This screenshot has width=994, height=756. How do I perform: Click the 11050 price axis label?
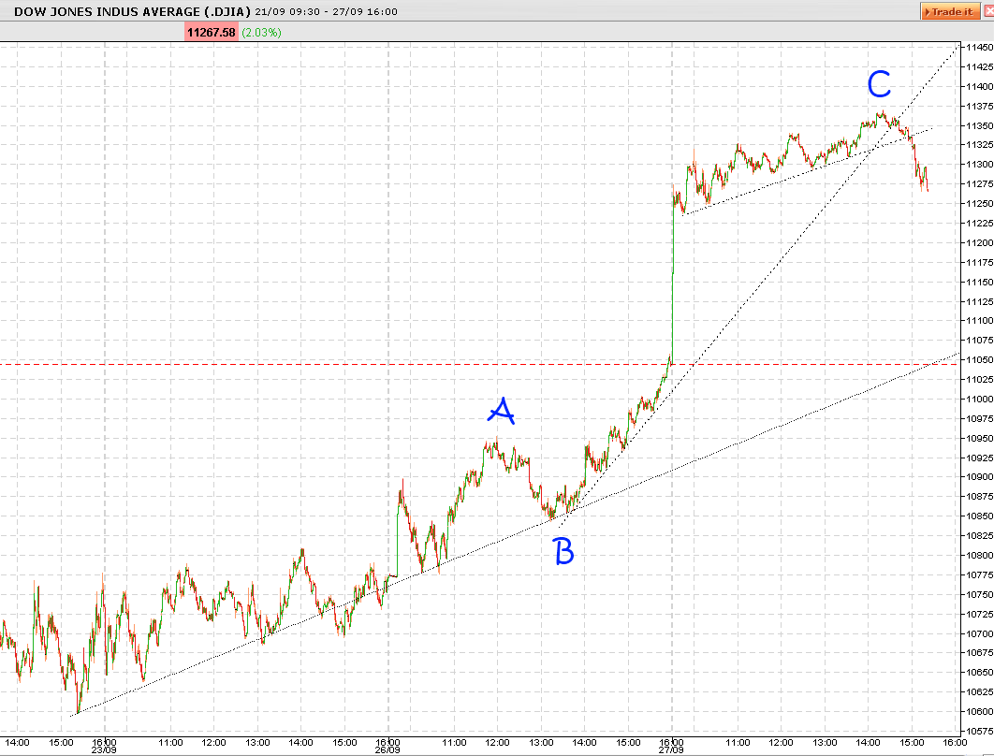[979, 360]
